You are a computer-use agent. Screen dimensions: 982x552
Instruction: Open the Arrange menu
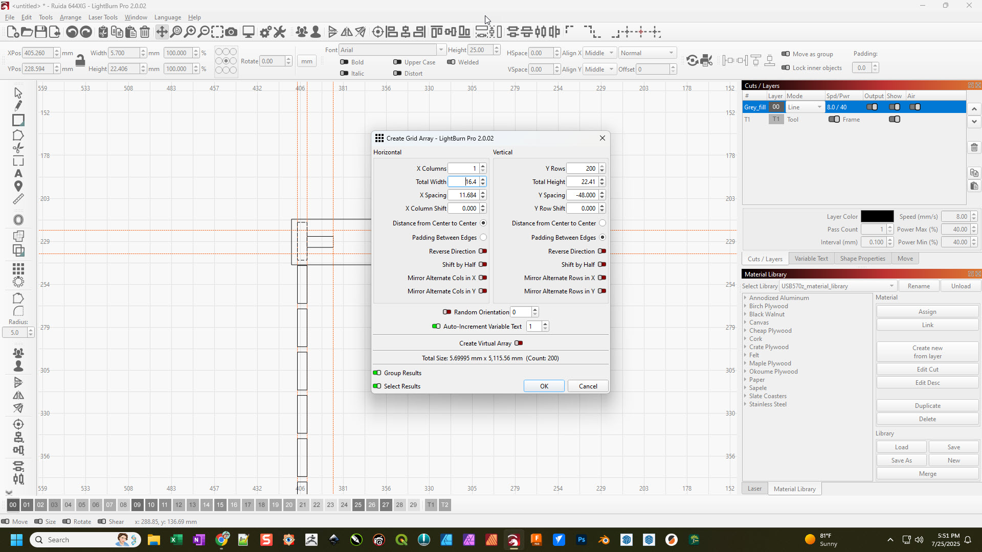(70, 17)
